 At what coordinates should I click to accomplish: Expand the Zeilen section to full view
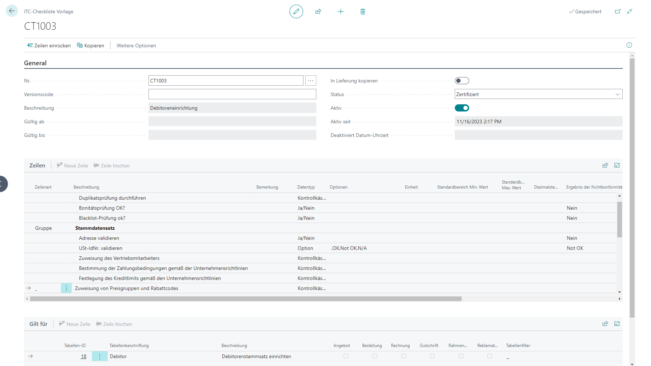point(617,165)
